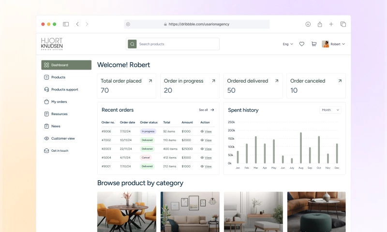Screen dimensions: 387x232
Task: Click Robert's profile avatar
Action: (325, 44)
